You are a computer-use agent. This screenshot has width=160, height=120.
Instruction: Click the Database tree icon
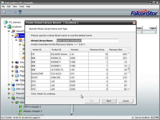point(17,80)
